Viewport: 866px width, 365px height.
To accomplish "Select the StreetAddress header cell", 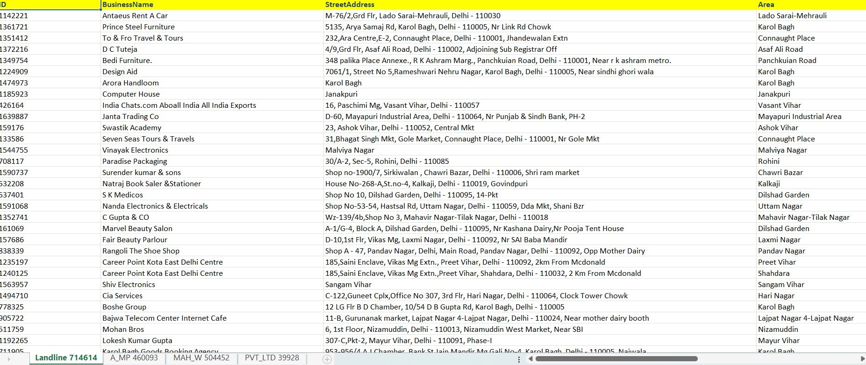I will [x=539, y=5].
